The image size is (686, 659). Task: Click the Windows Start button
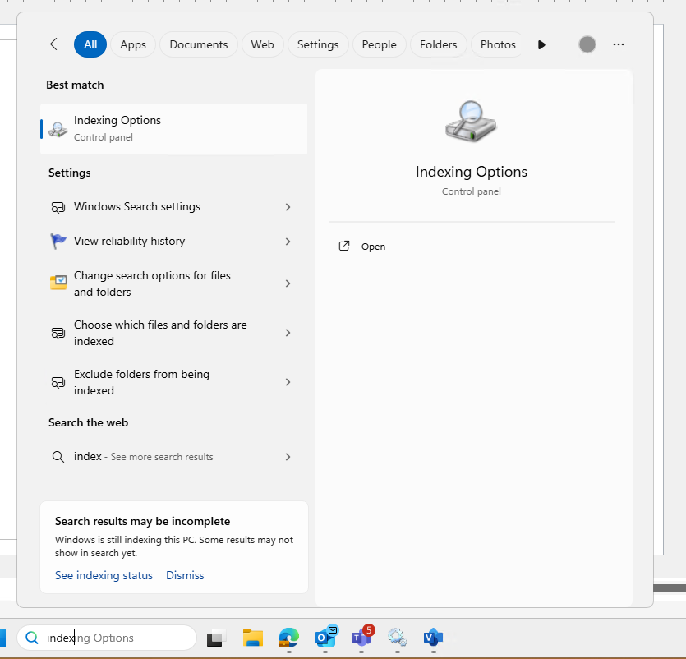[x=2, y=638]
